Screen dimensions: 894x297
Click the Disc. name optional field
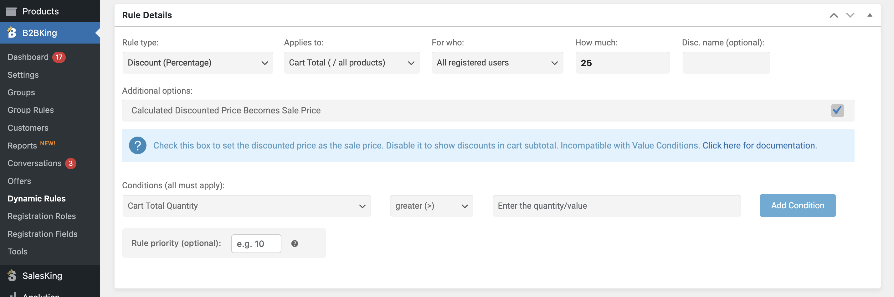tap(726, 63)
